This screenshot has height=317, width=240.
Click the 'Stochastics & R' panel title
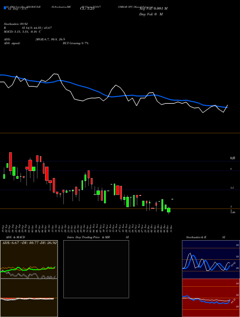tap(196, 237)
